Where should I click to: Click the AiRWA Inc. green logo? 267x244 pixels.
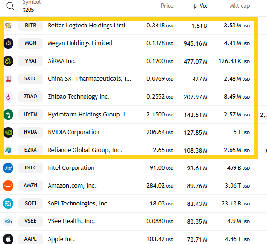[9, 61]
